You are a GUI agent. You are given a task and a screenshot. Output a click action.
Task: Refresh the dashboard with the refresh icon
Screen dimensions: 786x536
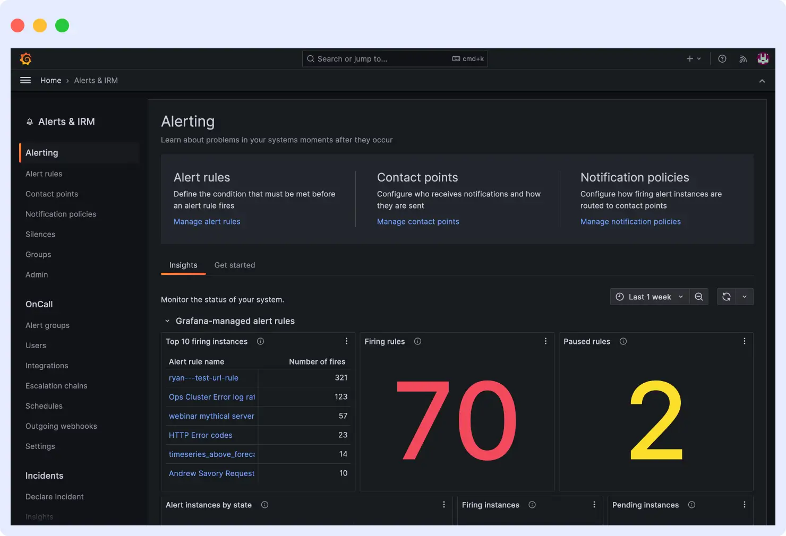click(726, 297)
